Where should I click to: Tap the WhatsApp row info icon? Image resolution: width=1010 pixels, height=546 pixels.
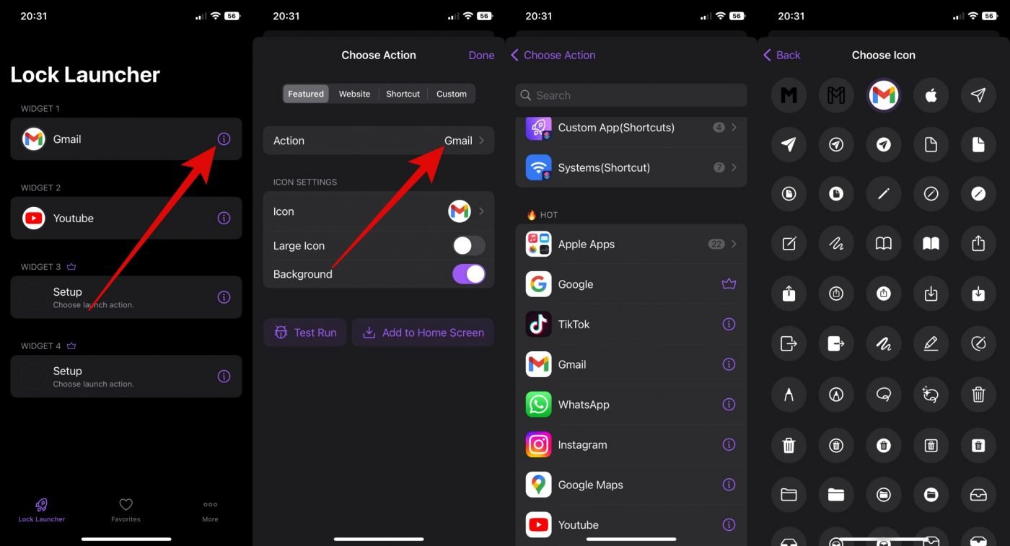[x=729, y=405]
